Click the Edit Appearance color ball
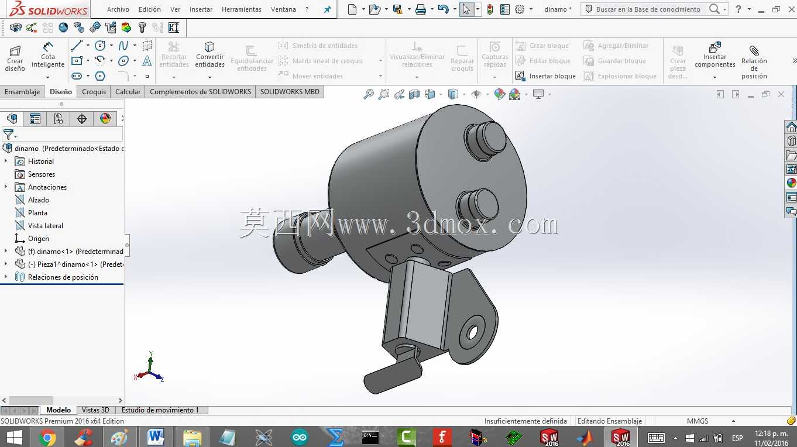This screenshot has height=447, width=797. click(x=499, y=94)
